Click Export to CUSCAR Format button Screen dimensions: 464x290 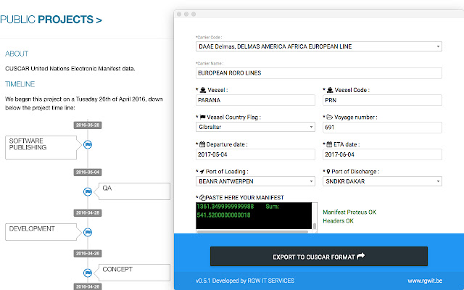point(319,257)
